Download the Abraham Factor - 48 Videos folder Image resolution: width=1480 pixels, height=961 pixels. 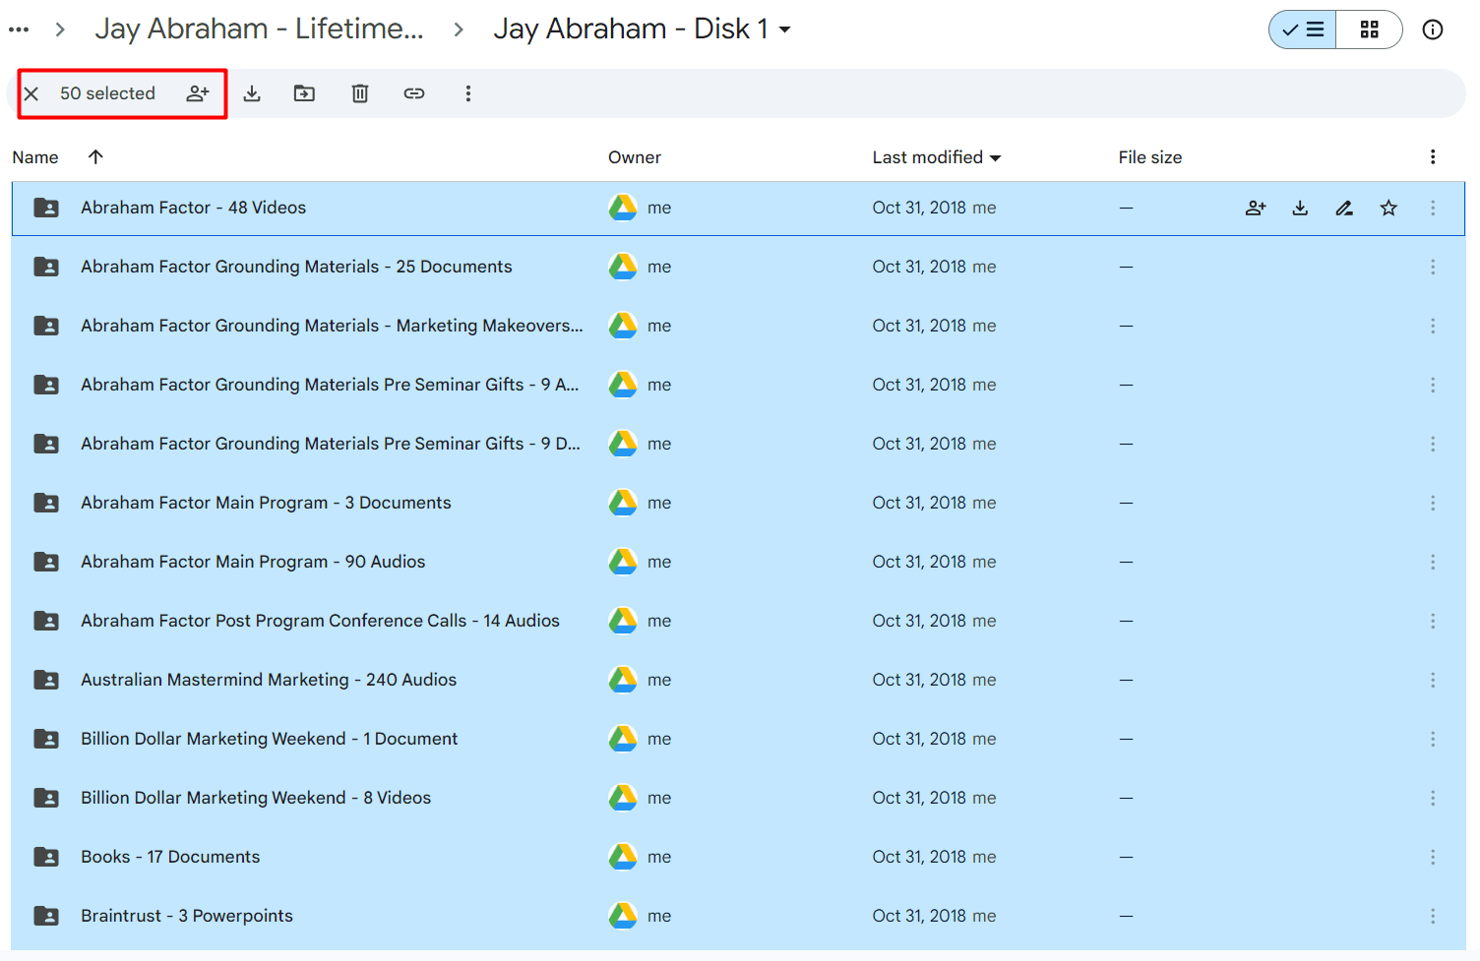(1300, 208)
